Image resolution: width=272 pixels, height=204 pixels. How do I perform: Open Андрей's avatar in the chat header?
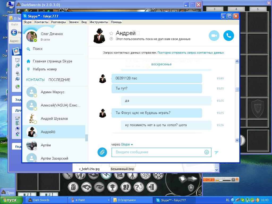(x=99, y=36)
